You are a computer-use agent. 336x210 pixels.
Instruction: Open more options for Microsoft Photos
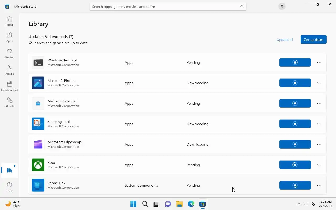[319, 83]
